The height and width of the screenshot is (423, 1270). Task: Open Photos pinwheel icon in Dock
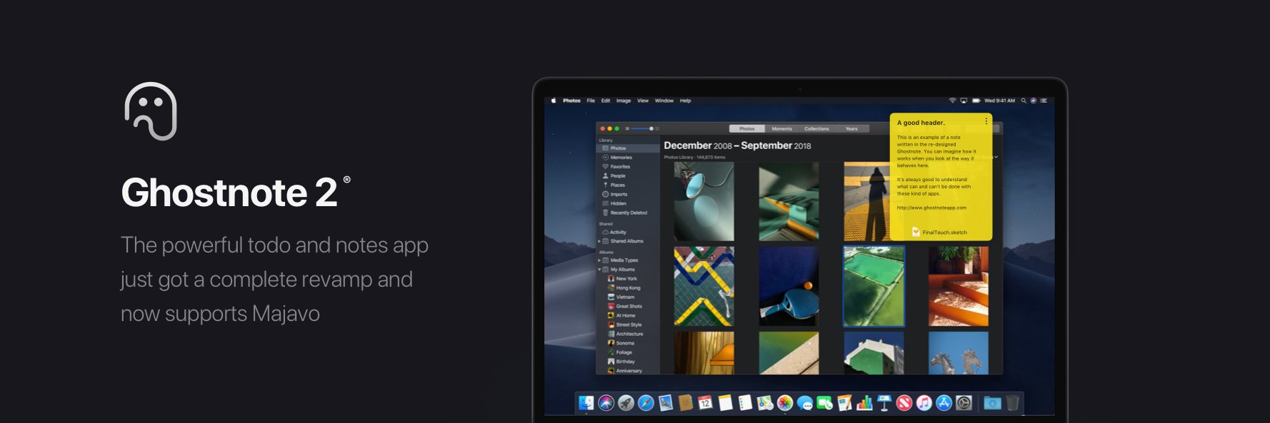[785, 403]
